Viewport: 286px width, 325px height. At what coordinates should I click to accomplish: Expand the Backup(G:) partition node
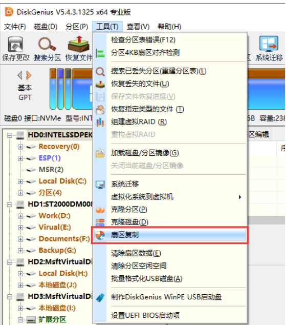tap(20, 251)
